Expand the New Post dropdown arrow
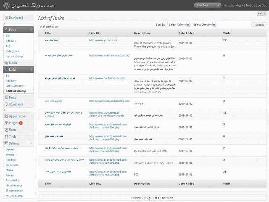This screenshot has height=202, width=269. click(x=218, y=5)
